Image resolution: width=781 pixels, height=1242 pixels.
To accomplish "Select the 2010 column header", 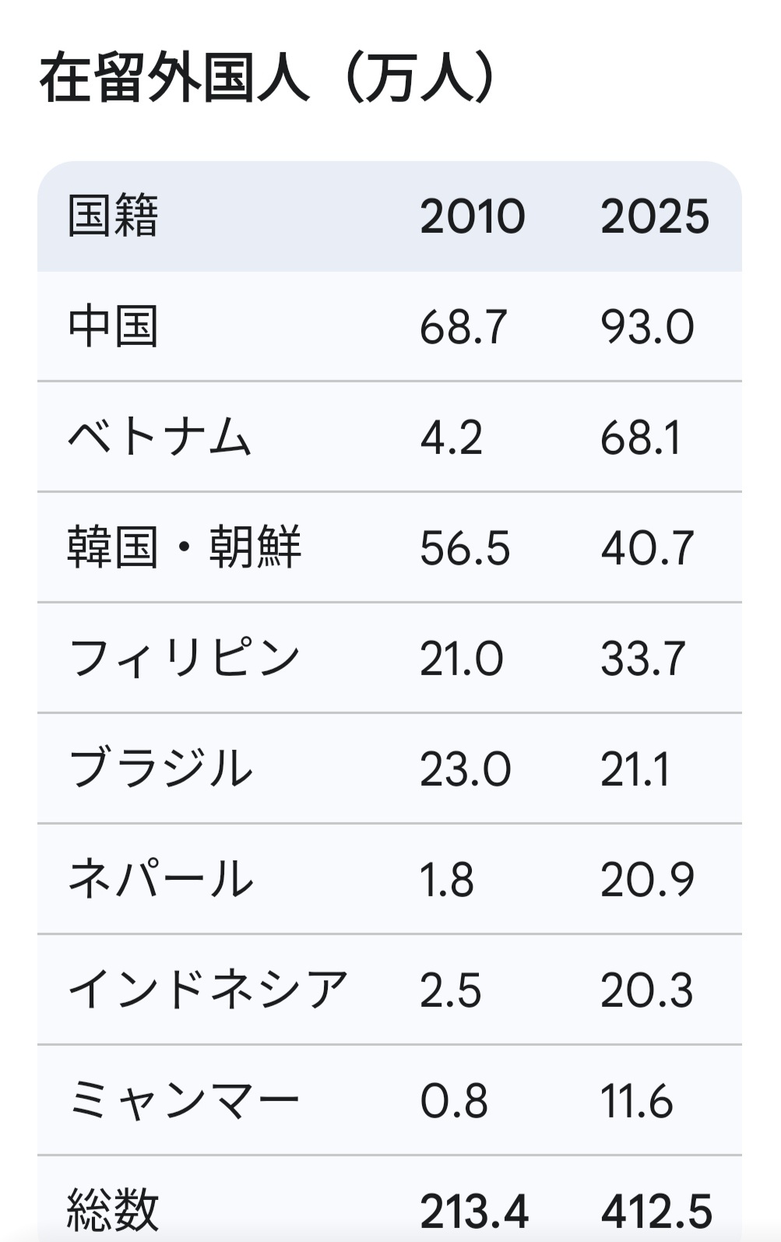I will [473, 216].
